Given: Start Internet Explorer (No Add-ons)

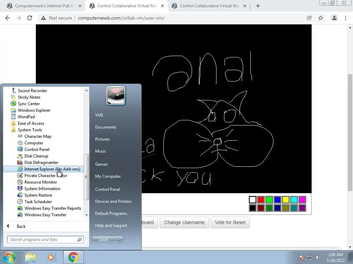Looking at the screenshot, I should tap(43, 169).
